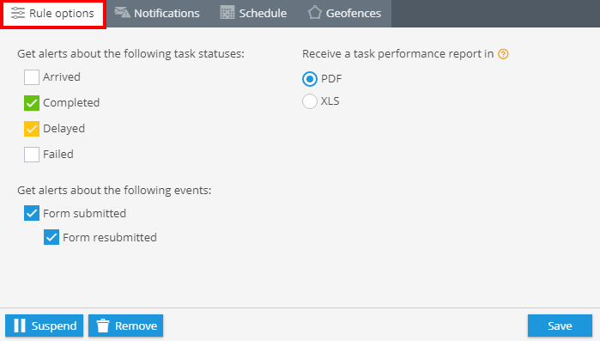
Task: Uncheck the green Completed checkbox
Action: coord(32,103)
